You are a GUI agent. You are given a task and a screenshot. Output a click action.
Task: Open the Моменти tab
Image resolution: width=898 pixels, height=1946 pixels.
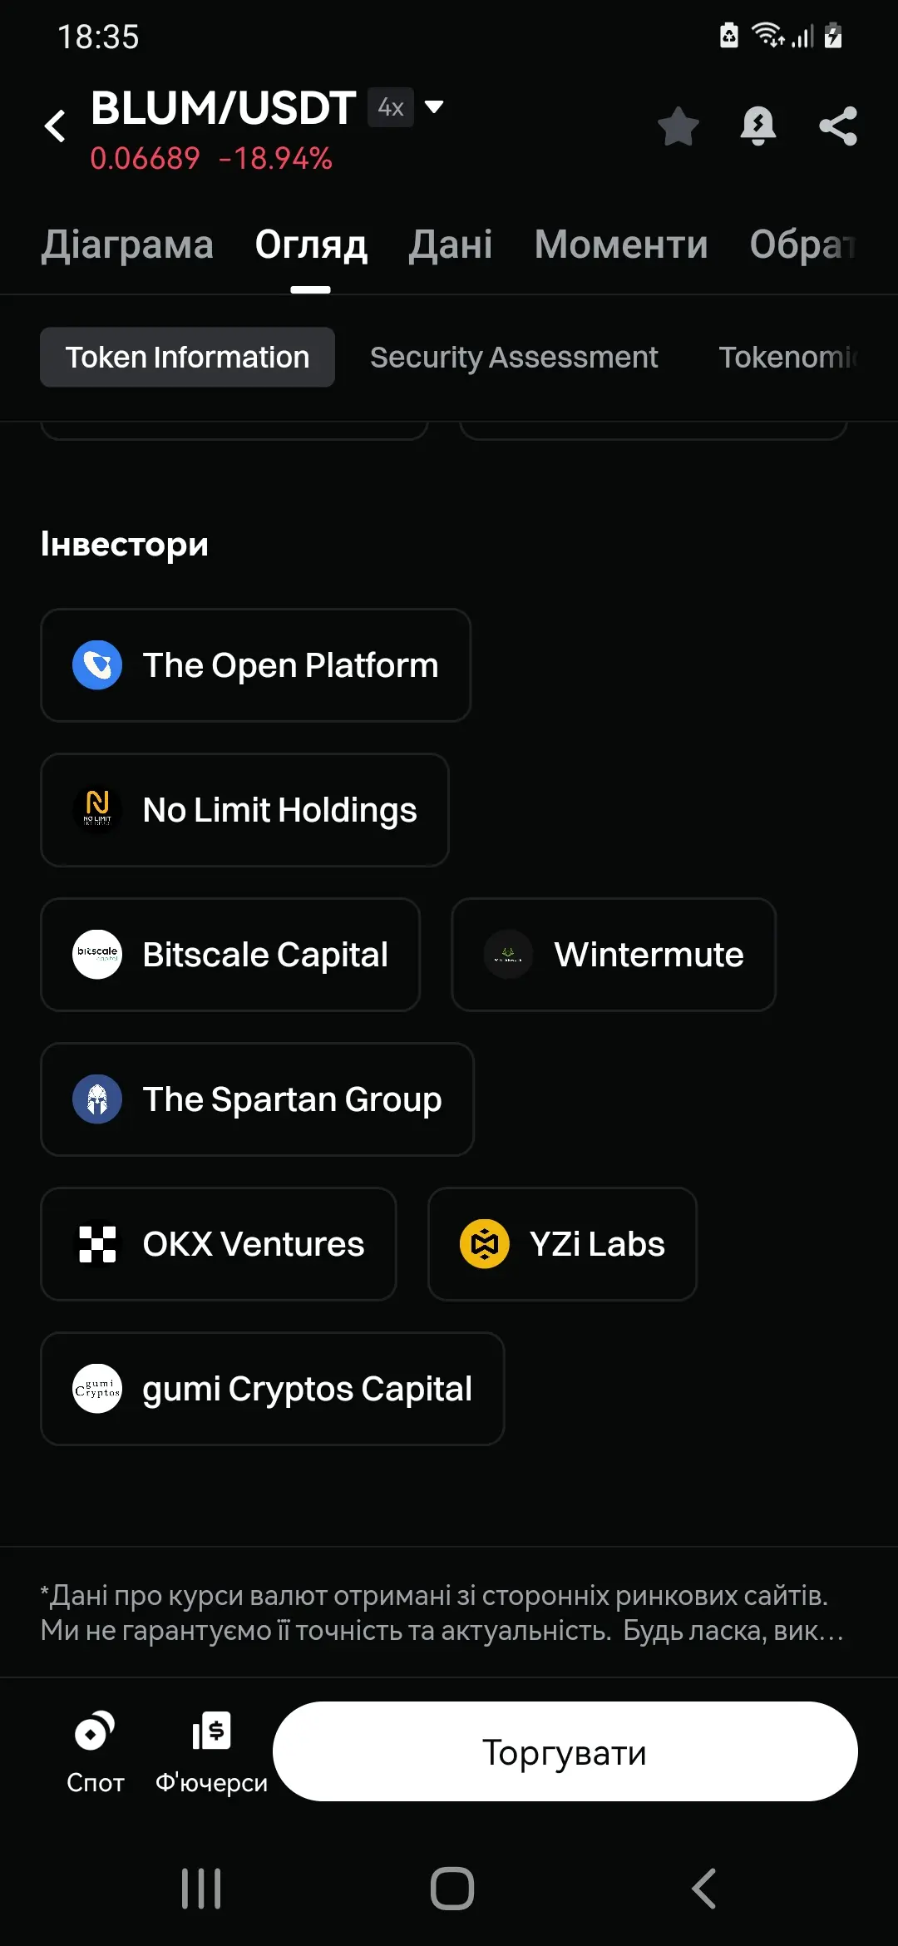621,244
